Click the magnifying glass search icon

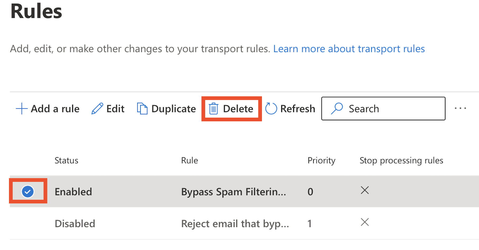(337, 108)
